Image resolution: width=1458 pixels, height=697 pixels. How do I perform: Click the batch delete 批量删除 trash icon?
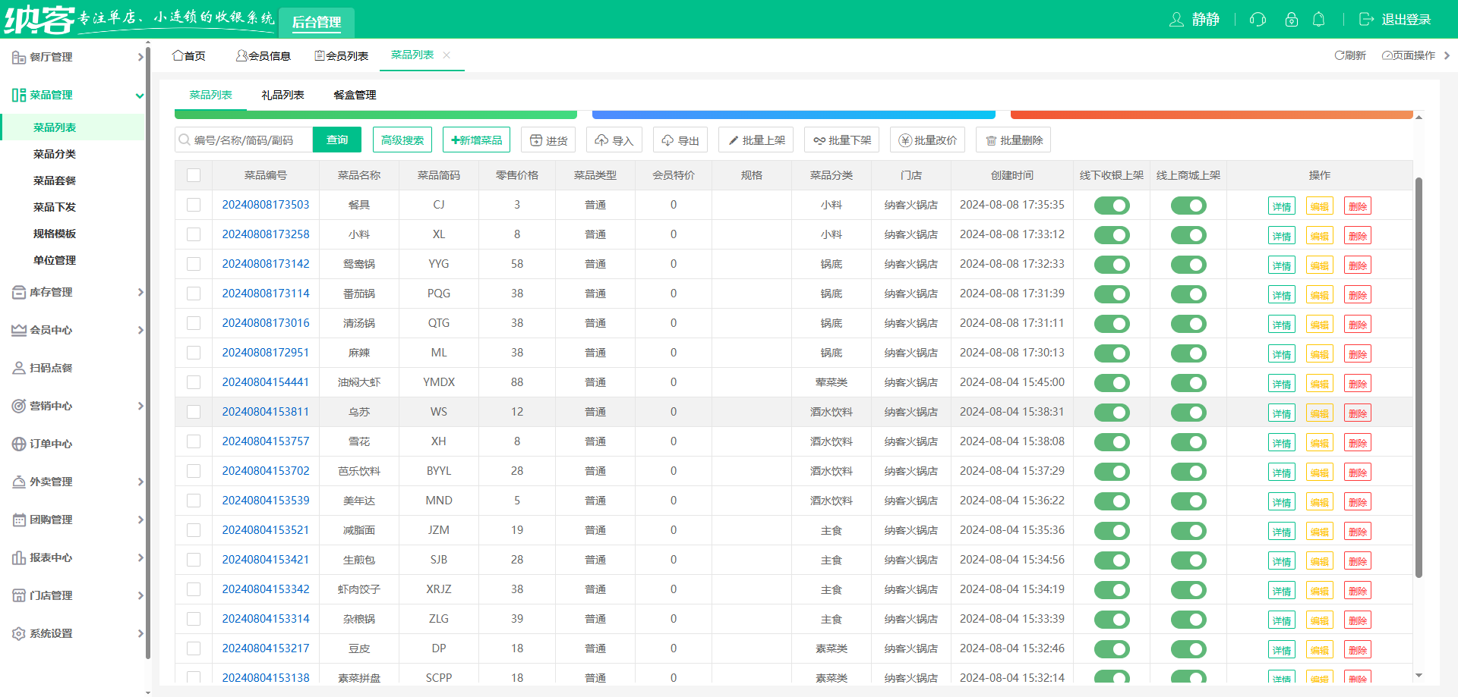pos(991,141)
